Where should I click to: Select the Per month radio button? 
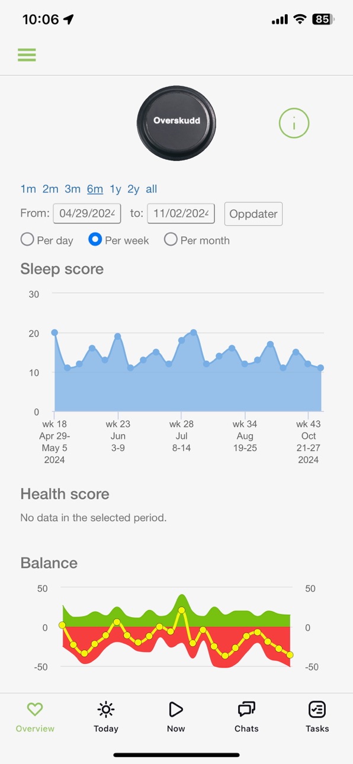click(171, 240)
